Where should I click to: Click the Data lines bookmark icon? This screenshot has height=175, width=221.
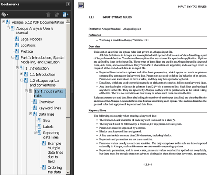(35, 114)
